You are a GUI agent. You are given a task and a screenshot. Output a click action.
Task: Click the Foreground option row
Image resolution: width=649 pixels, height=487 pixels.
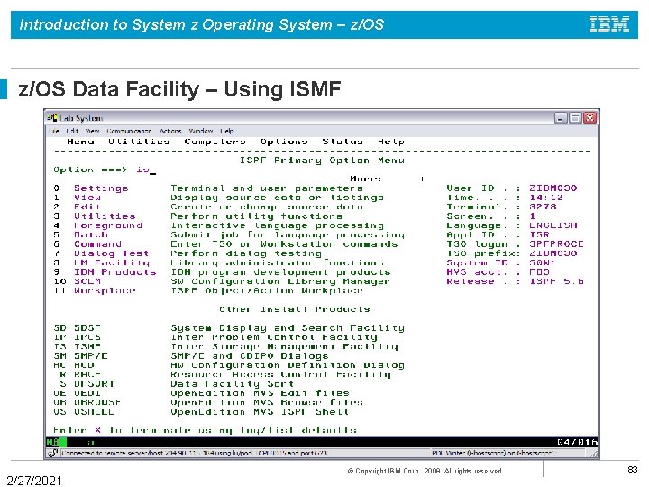218,225
